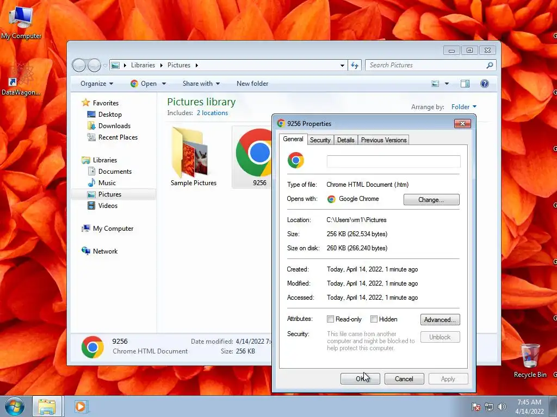Refresh the Pictures address bar
The width and height of the screenshot is (557, 417).
point(355,65)
